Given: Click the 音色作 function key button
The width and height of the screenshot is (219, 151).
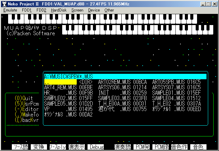Looking at the screenshot, I should coord(179,147).
